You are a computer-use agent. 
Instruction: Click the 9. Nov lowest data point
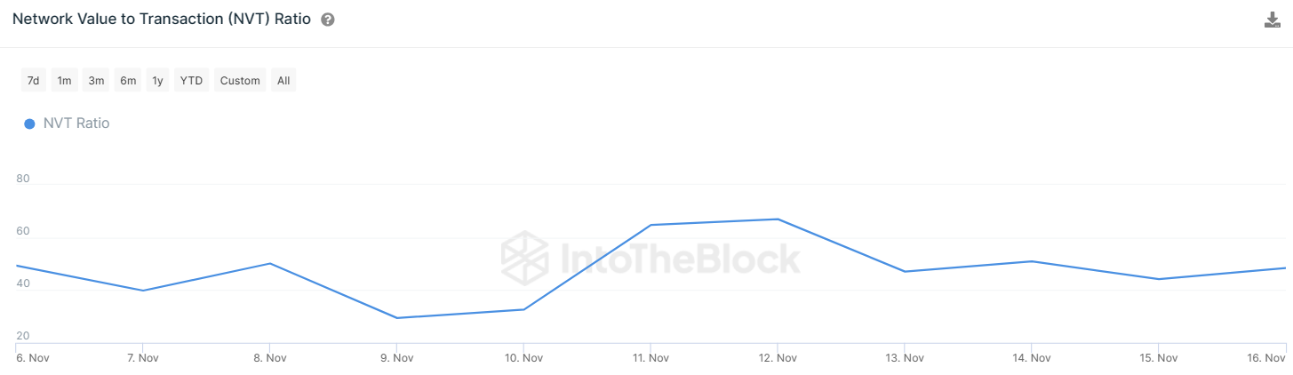(396, 318)
